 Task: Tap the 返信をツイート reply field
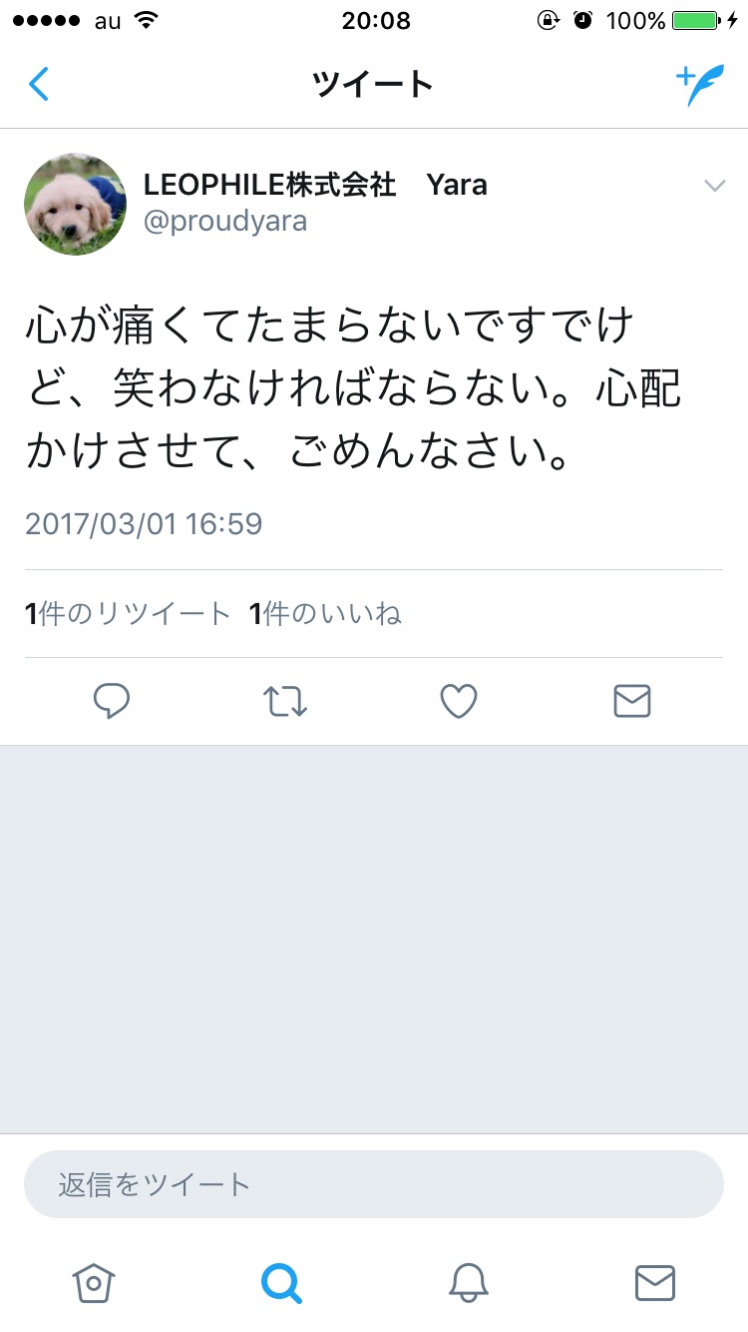[374, 1184]
